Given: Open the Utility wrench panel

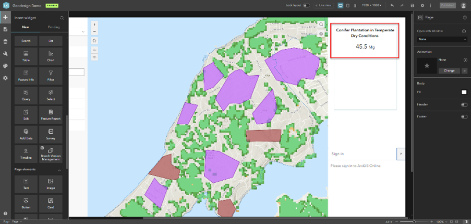Looking at the screenshot, I should click(5, 54).
